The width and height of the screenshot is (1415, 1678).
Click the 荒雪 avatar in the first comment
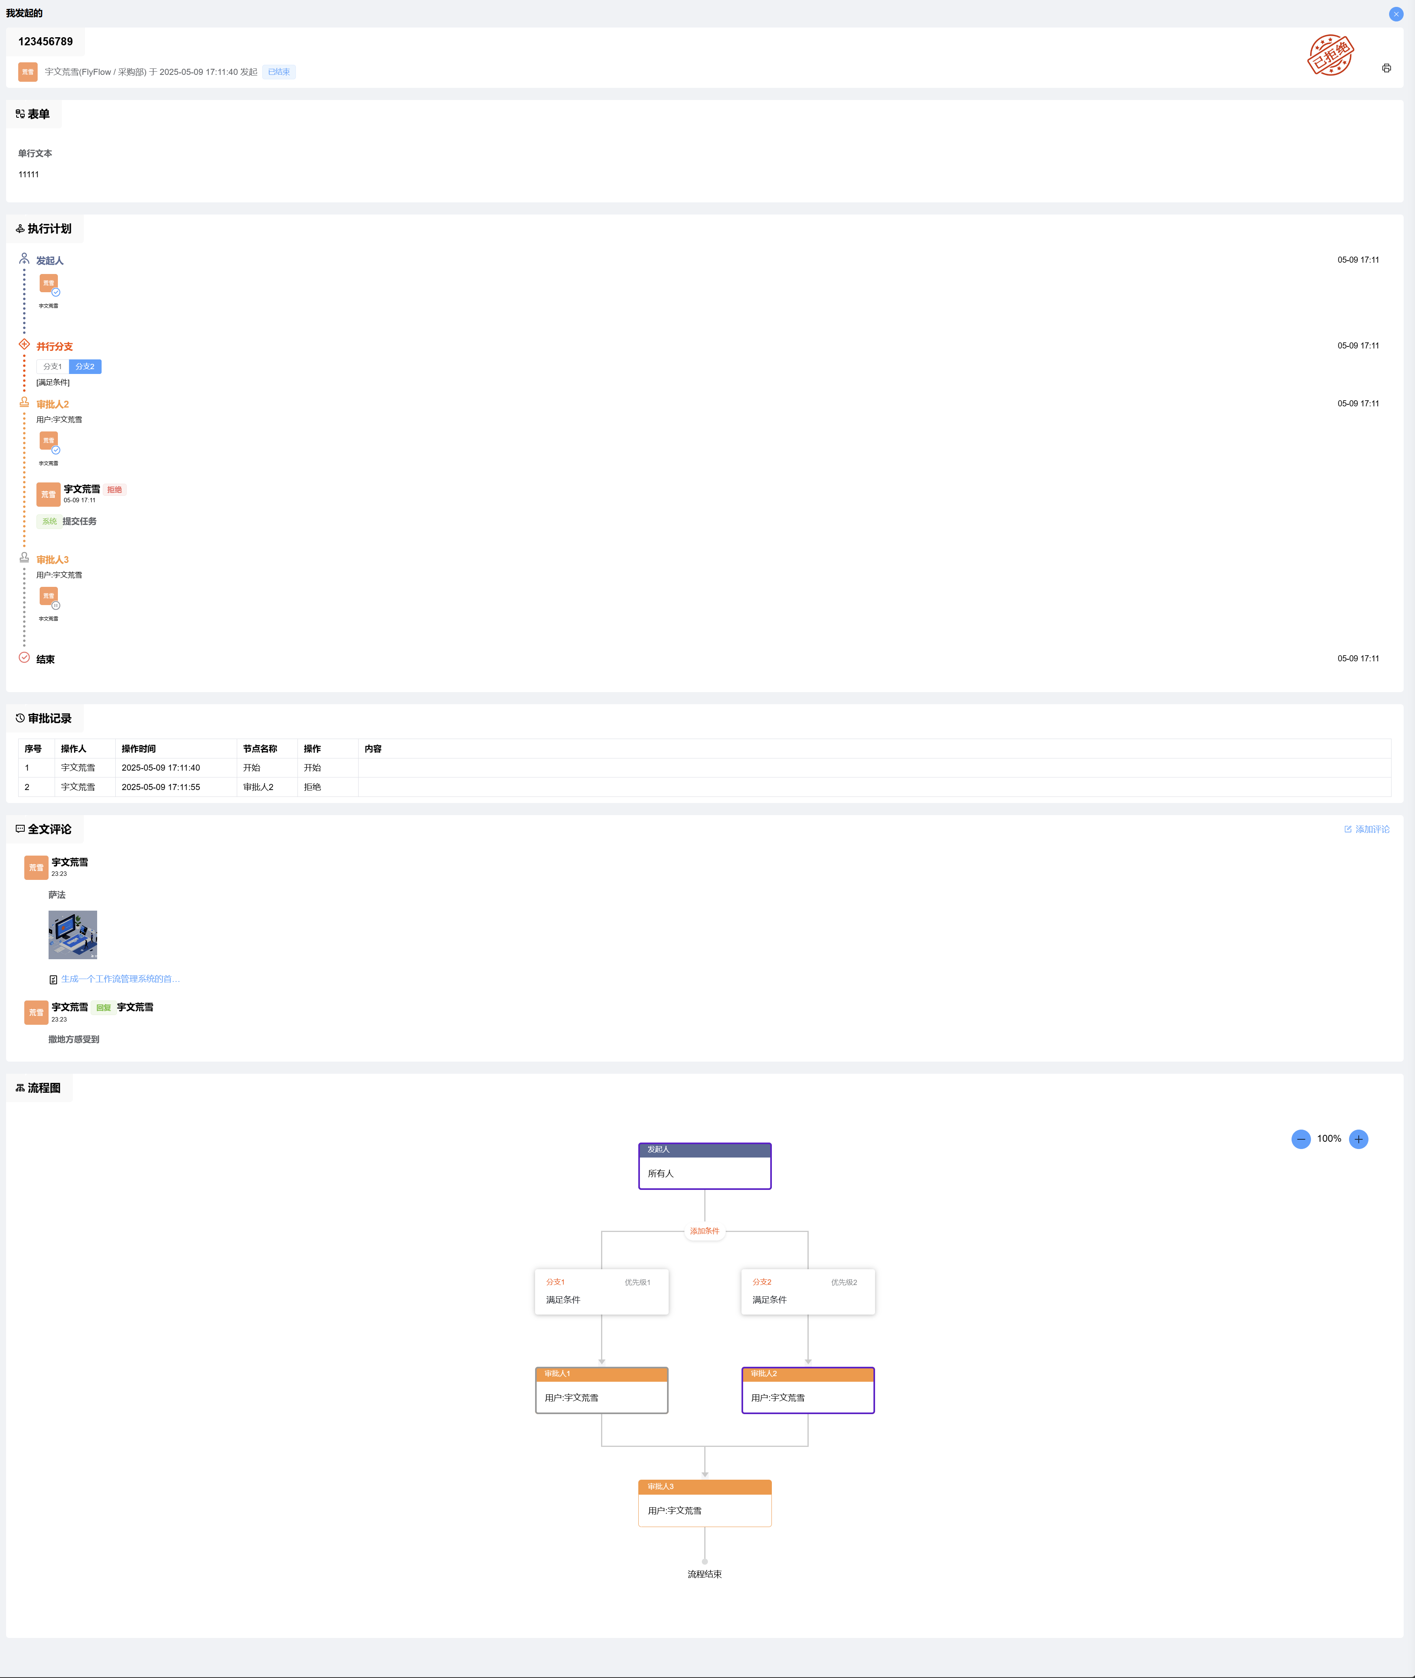[36, 867]
